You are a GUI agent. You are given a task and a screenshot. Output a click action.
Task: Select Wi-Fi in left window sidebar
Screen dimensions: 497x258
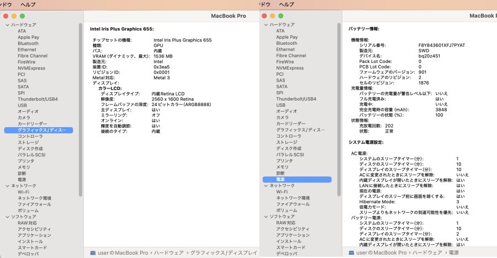23,192
